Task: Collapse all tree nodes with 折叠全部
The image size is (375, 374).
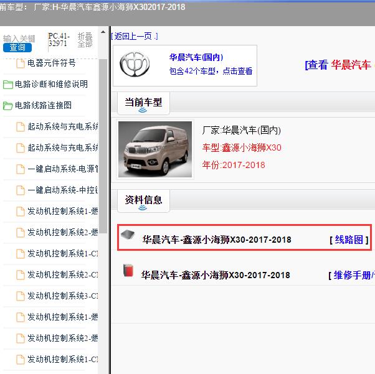Action: (85, 40)
